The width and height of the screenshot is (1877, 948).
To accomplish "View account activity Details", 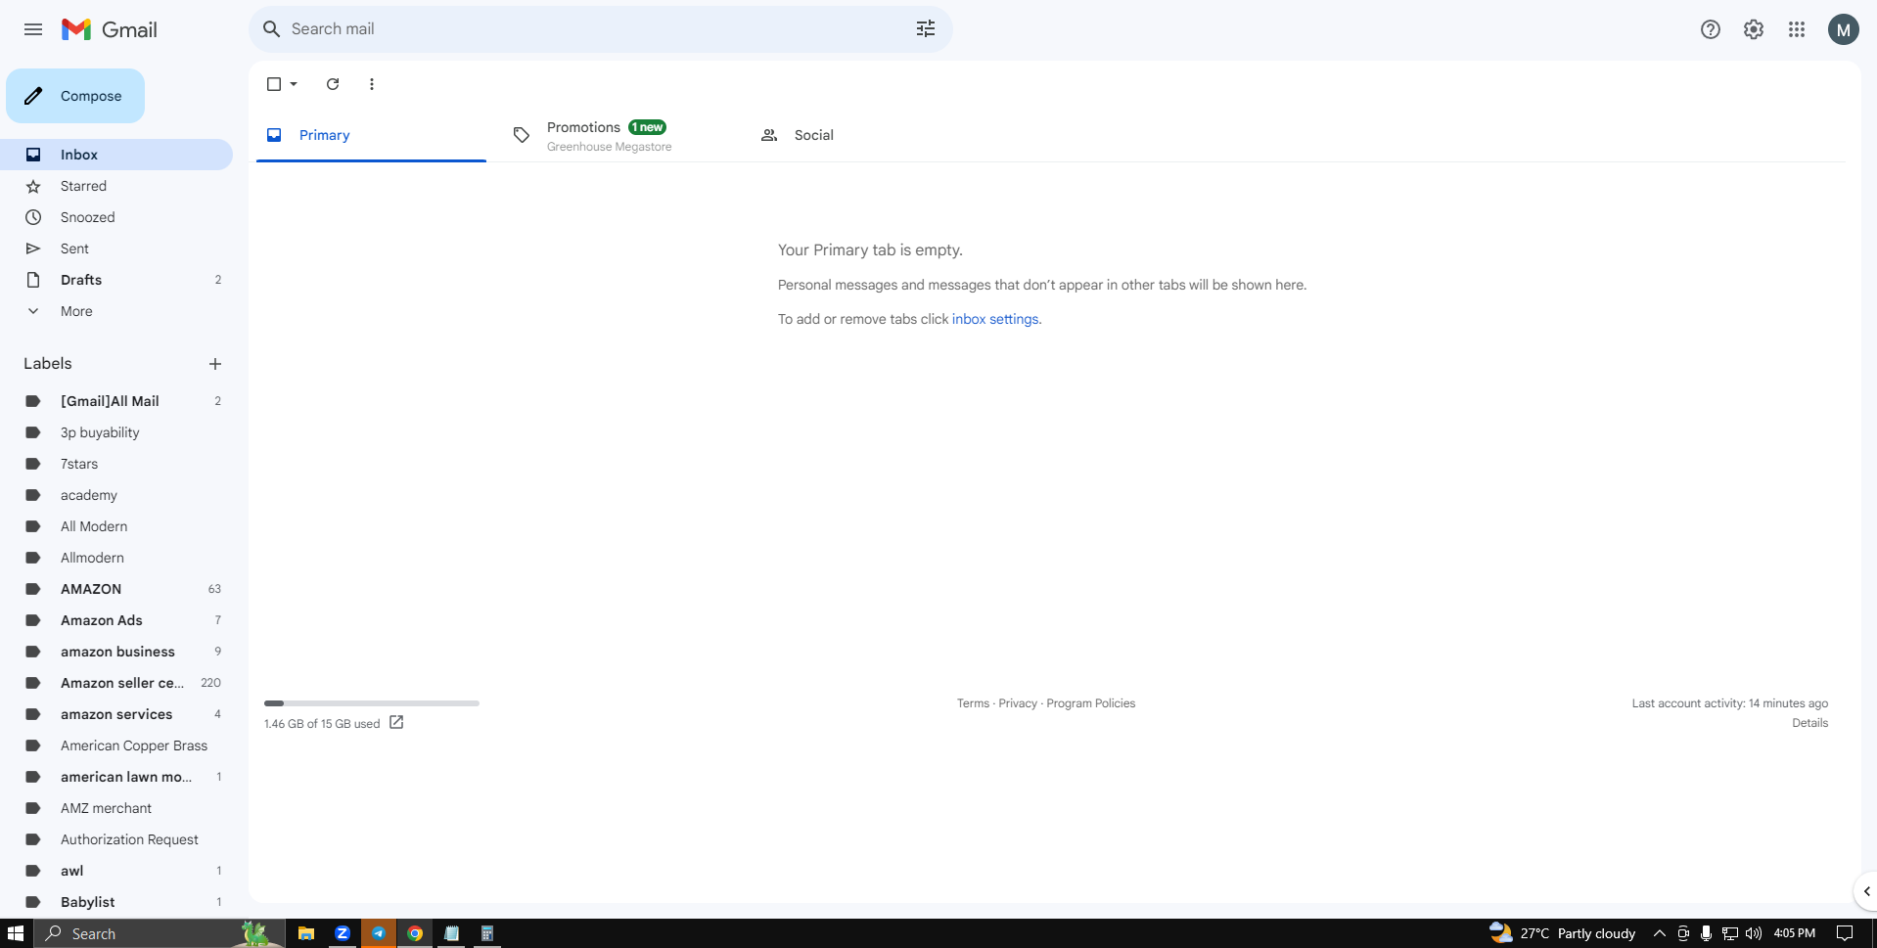I will [1810, 723].
